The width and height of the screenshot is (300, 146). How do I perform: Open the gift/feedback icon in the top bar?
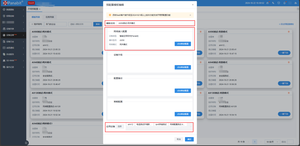(x=268, y=3)
